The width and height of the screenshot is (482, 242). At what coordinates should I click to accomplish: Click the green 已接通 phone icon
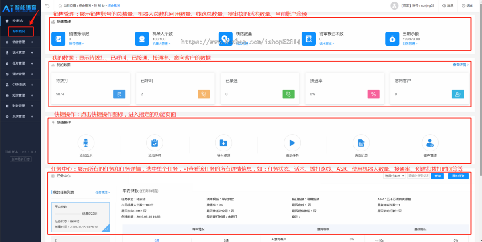(289, 94)
